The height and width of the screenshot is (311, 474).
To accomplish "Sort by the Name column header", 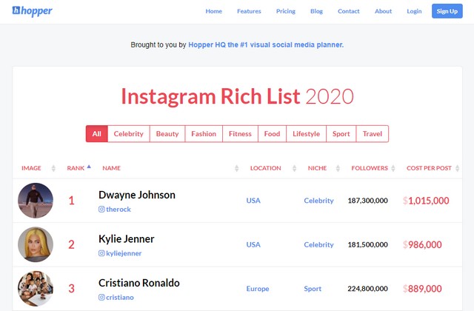I will [111, 168].
